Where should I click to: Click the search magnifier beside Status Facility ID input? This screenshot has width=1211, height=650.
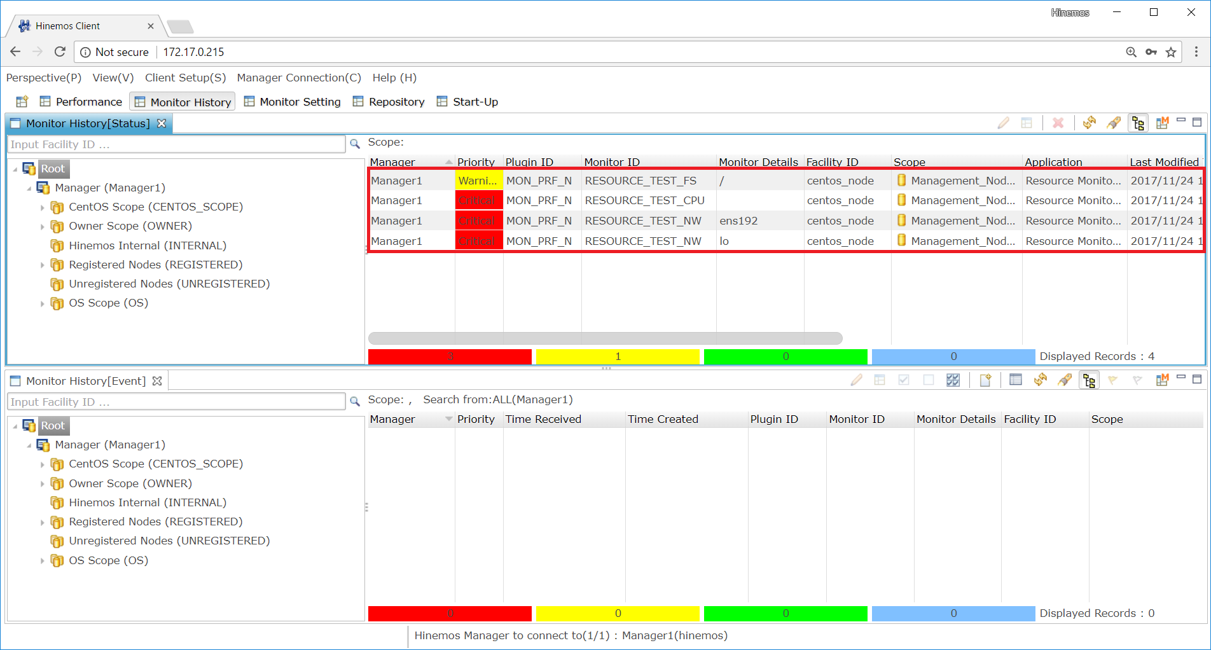pos(355,144)
